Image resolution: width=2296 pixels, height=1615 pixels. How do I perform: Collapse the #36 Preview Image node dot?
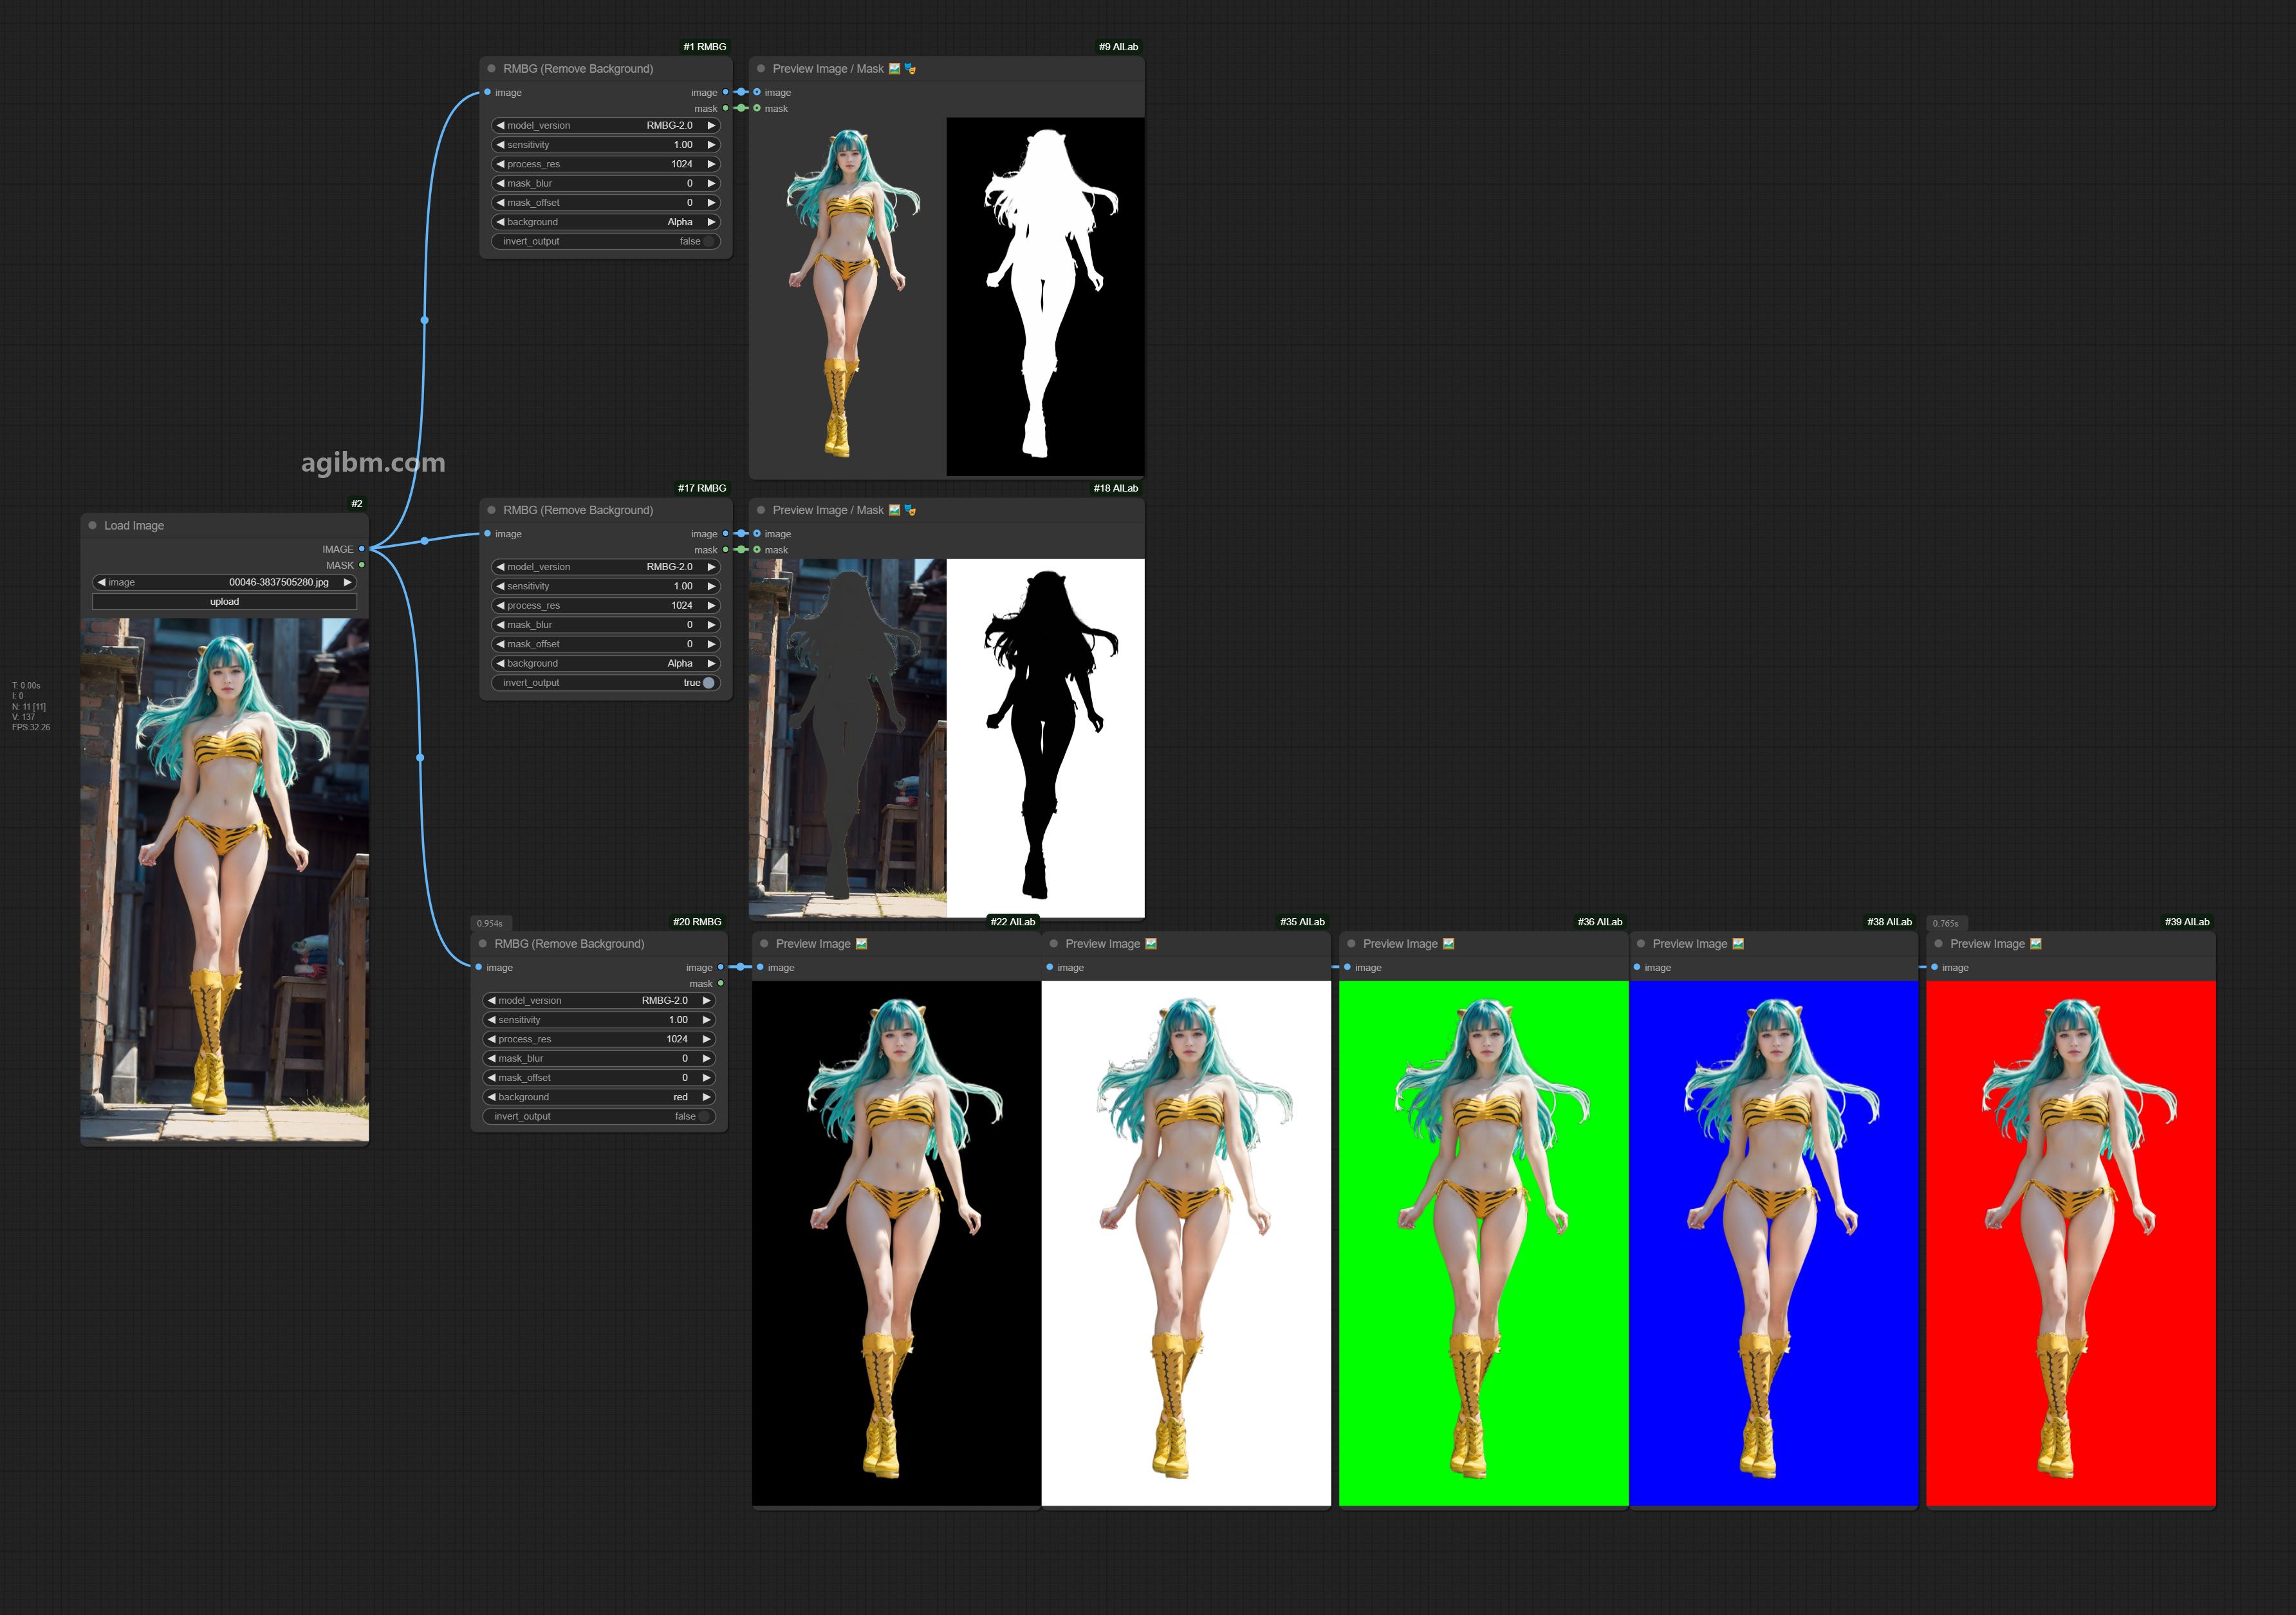pos(1351,944)
